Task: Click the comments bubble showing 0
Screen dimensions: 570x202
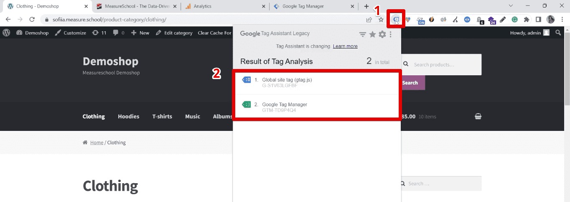Action: (x=119, y=33)
